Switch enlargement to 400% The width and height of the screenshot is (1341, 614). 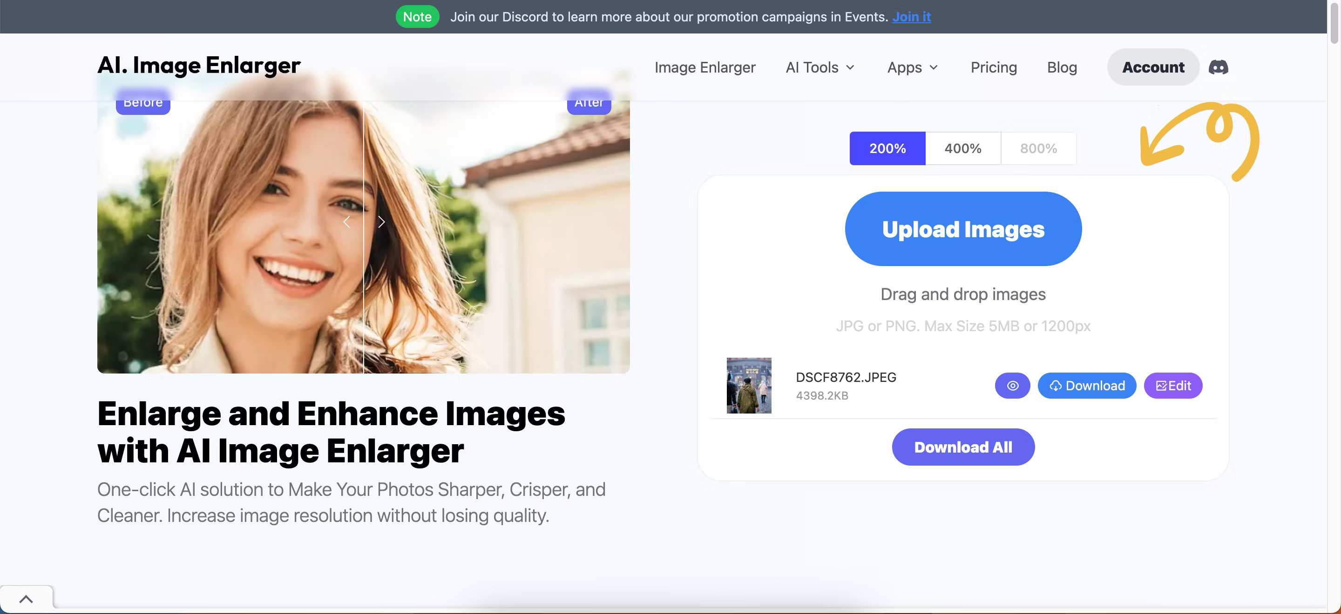962,148
